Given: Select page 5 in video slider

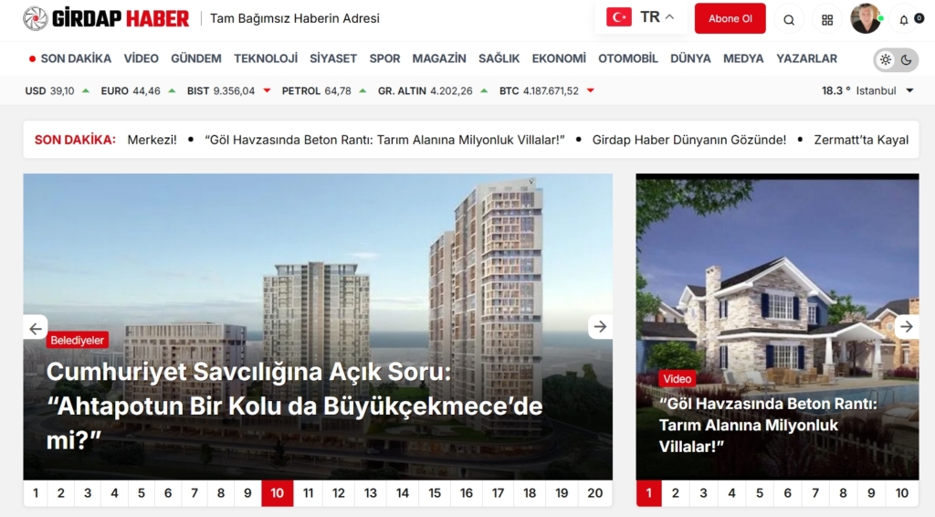Looking at the screenshot, I should 760,493.
